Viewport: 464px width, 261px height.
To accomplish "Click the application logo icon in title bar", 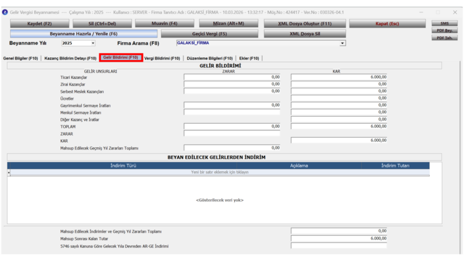I will [x=5, y=12].
